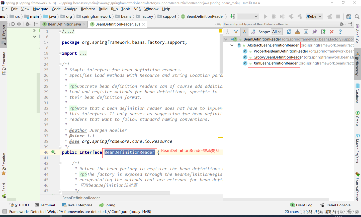Open the Terminal tool window

45,205
